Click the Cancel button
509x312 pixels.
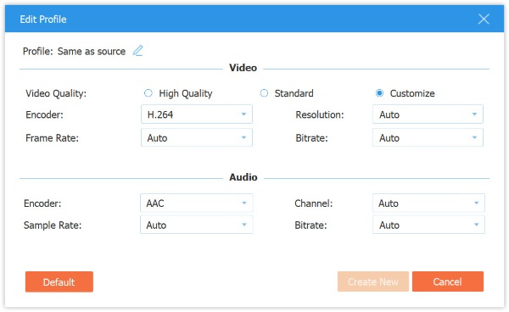(448, 281)
